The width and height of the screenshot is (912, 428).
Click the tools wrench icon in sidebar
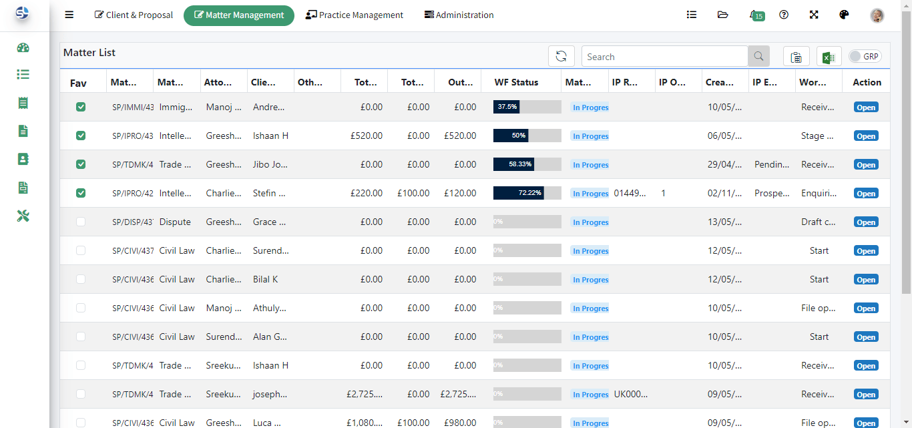[x=23, y=216]
